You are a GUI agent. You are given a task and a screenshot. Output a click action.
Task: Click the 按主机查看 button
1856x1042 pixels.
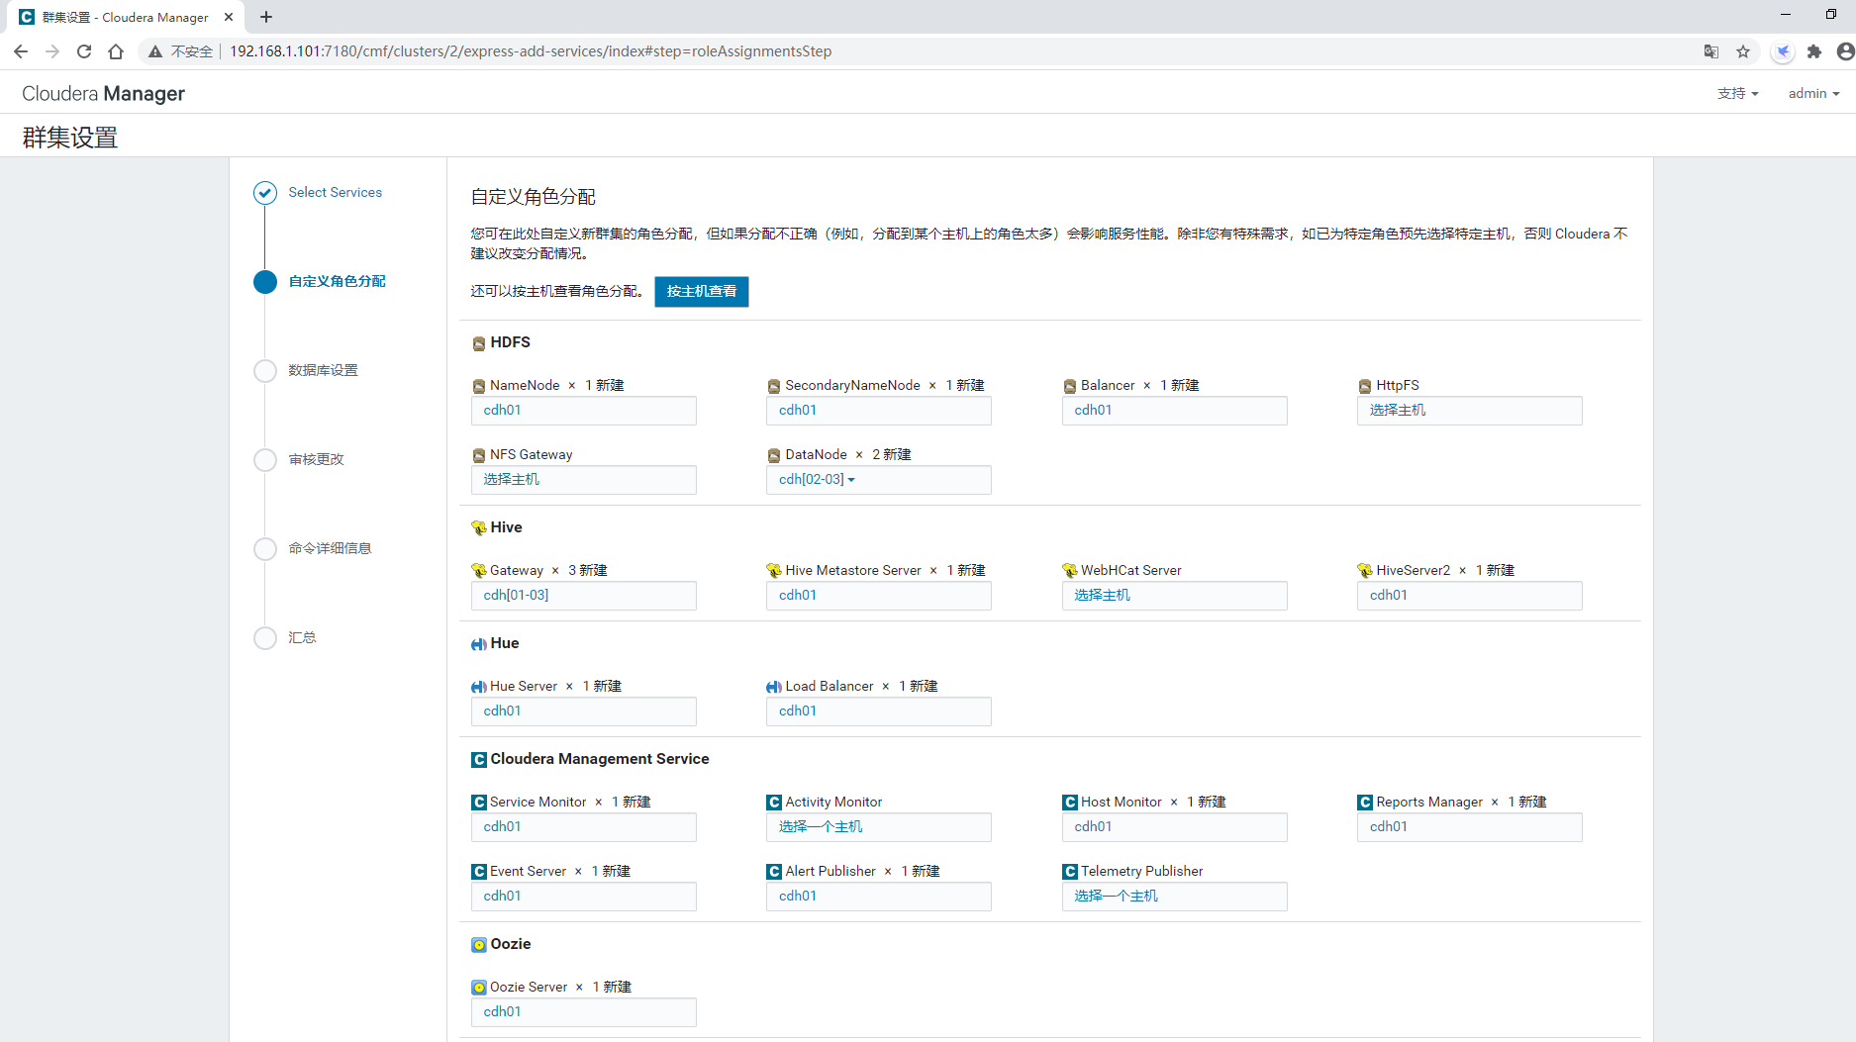(x=701, y=292)
